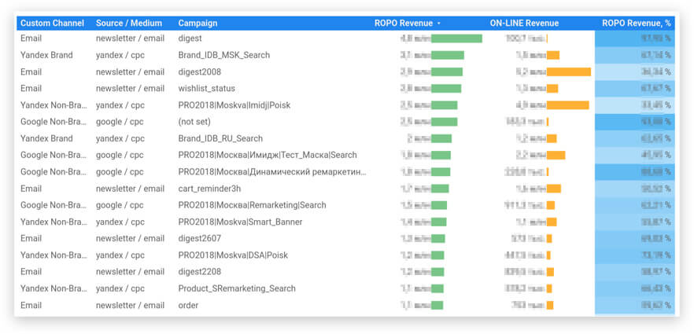Click orange ON-LINE bar in Тест_Маска row
Screen dimensions: 694x334
tap(556, 155)
